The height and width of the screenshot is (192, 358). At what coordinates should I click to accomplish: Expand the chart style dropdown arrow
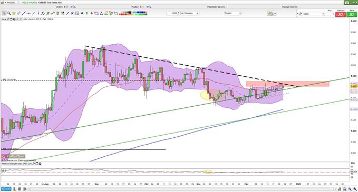275,14
